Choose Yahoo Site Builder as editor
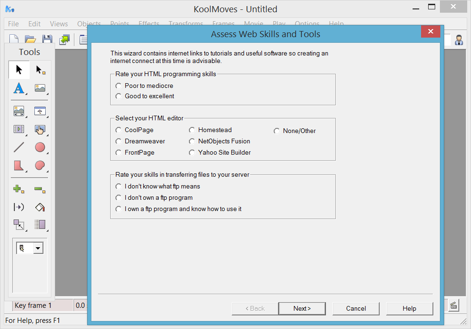This screenshot has width=471, height=329. 220,152
